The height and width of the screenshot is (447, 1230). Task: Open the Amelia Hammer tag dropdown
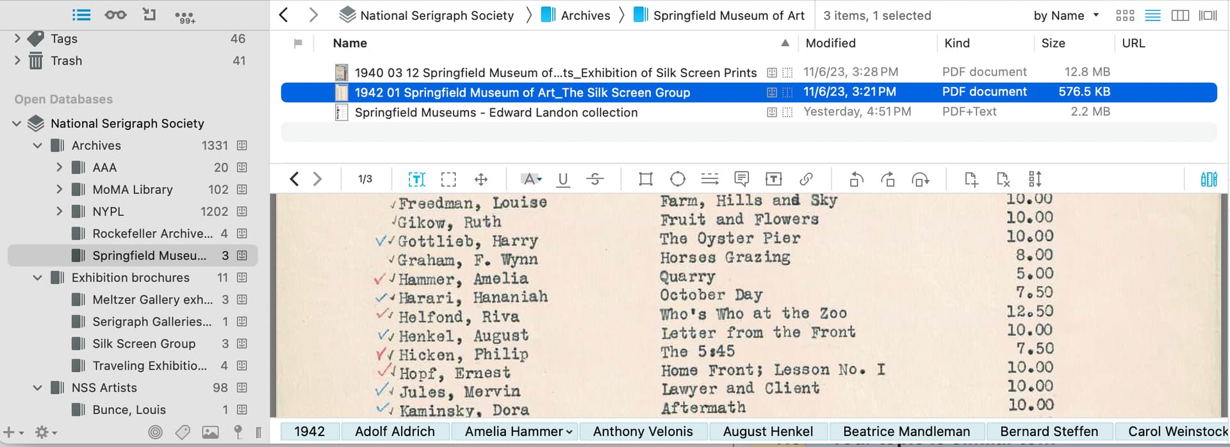[x=569, y=432]
